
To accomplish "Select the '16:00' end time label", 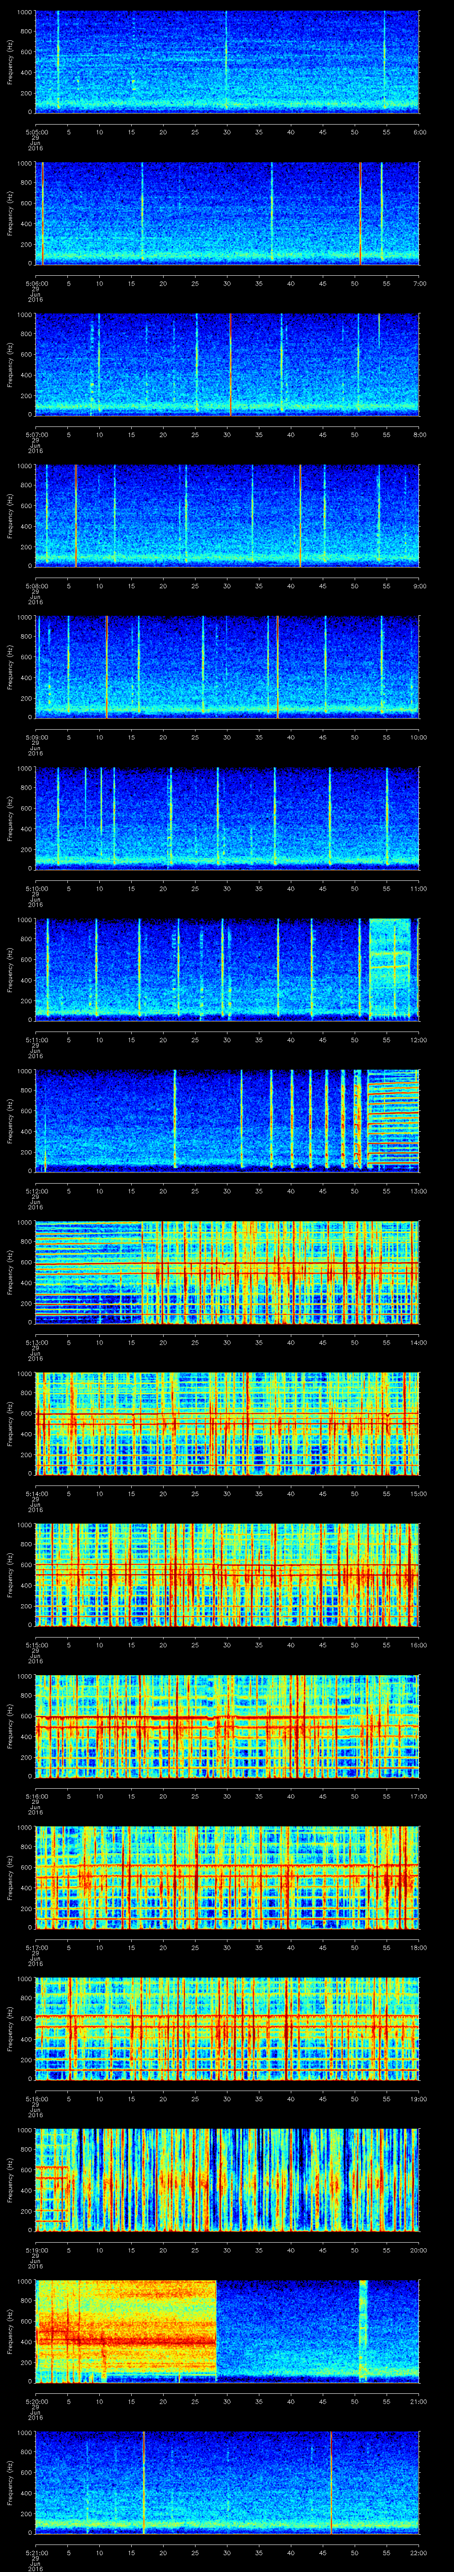I will pos(418,1645).
